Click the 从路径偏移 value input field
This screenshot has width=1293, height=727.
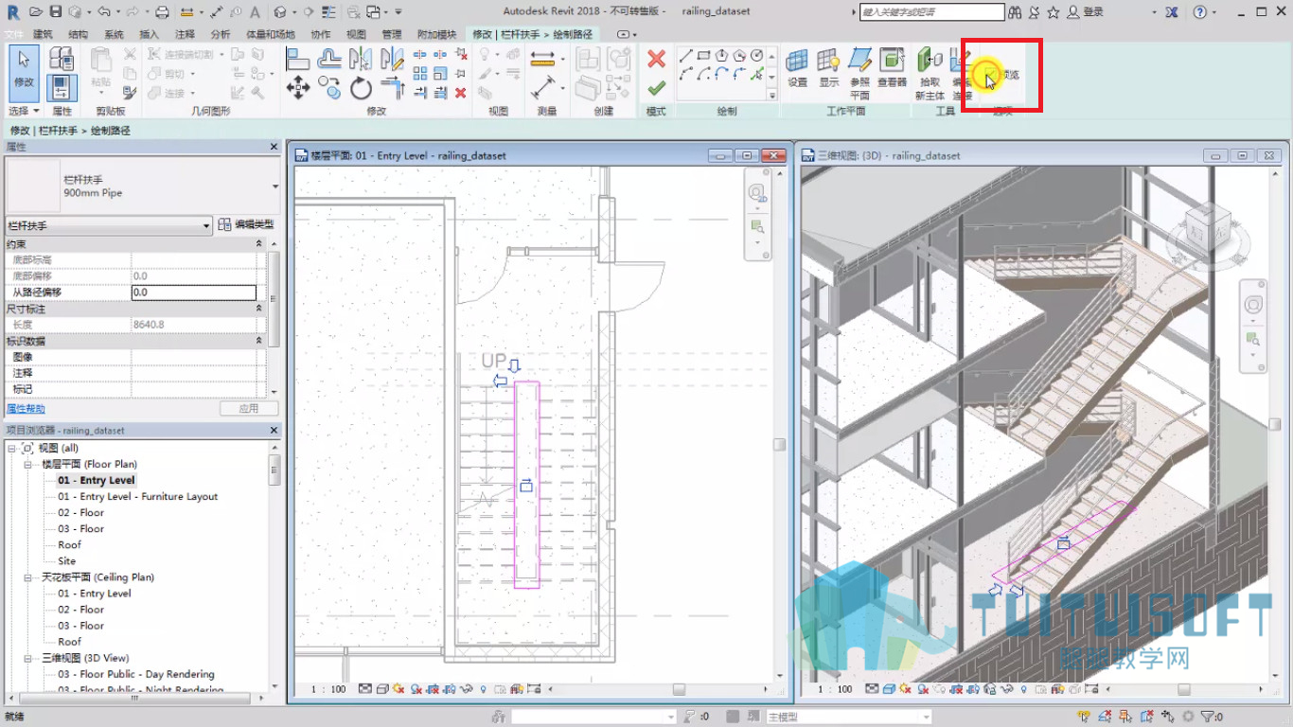tap(193, 293)
